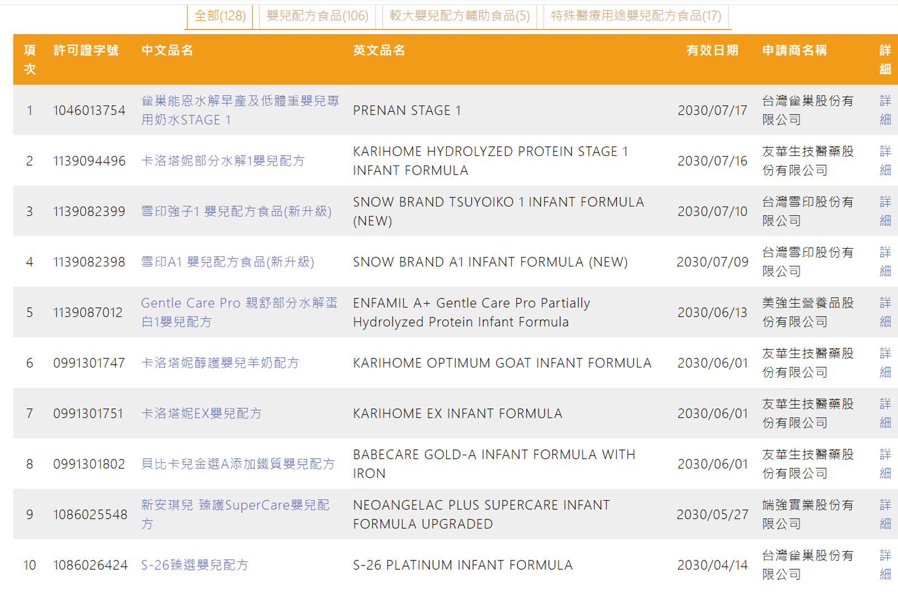Click SNOW BRAND A1 INFANT FORMULA (NEW) text
The image size is (898, 598).
(x=491, y=262)
